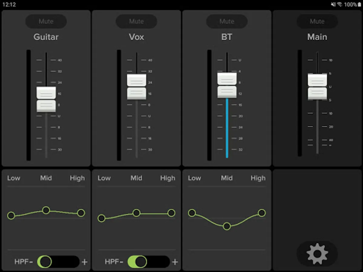The image size is (363, 272).
Task: Tap the 100% battery indicator
Action: 352,5
